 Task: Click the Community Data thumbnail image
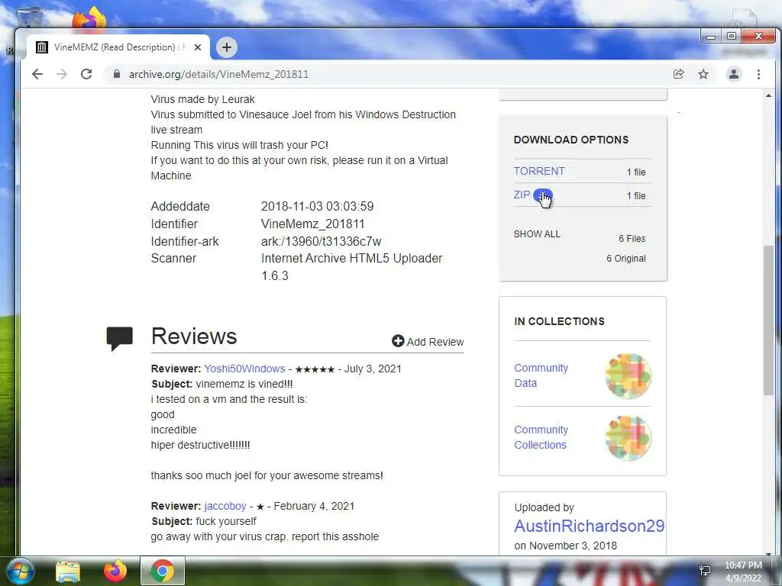[x=629, y=376]
